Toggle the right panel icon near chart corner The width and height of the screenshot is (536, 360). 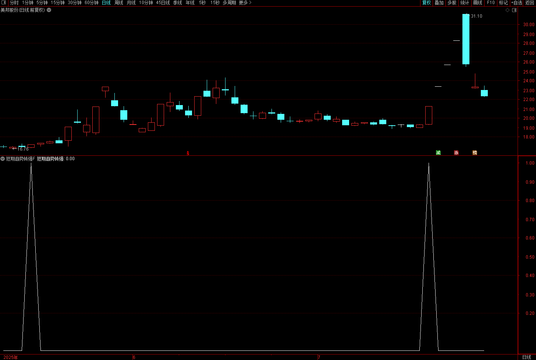click(514, 10)
